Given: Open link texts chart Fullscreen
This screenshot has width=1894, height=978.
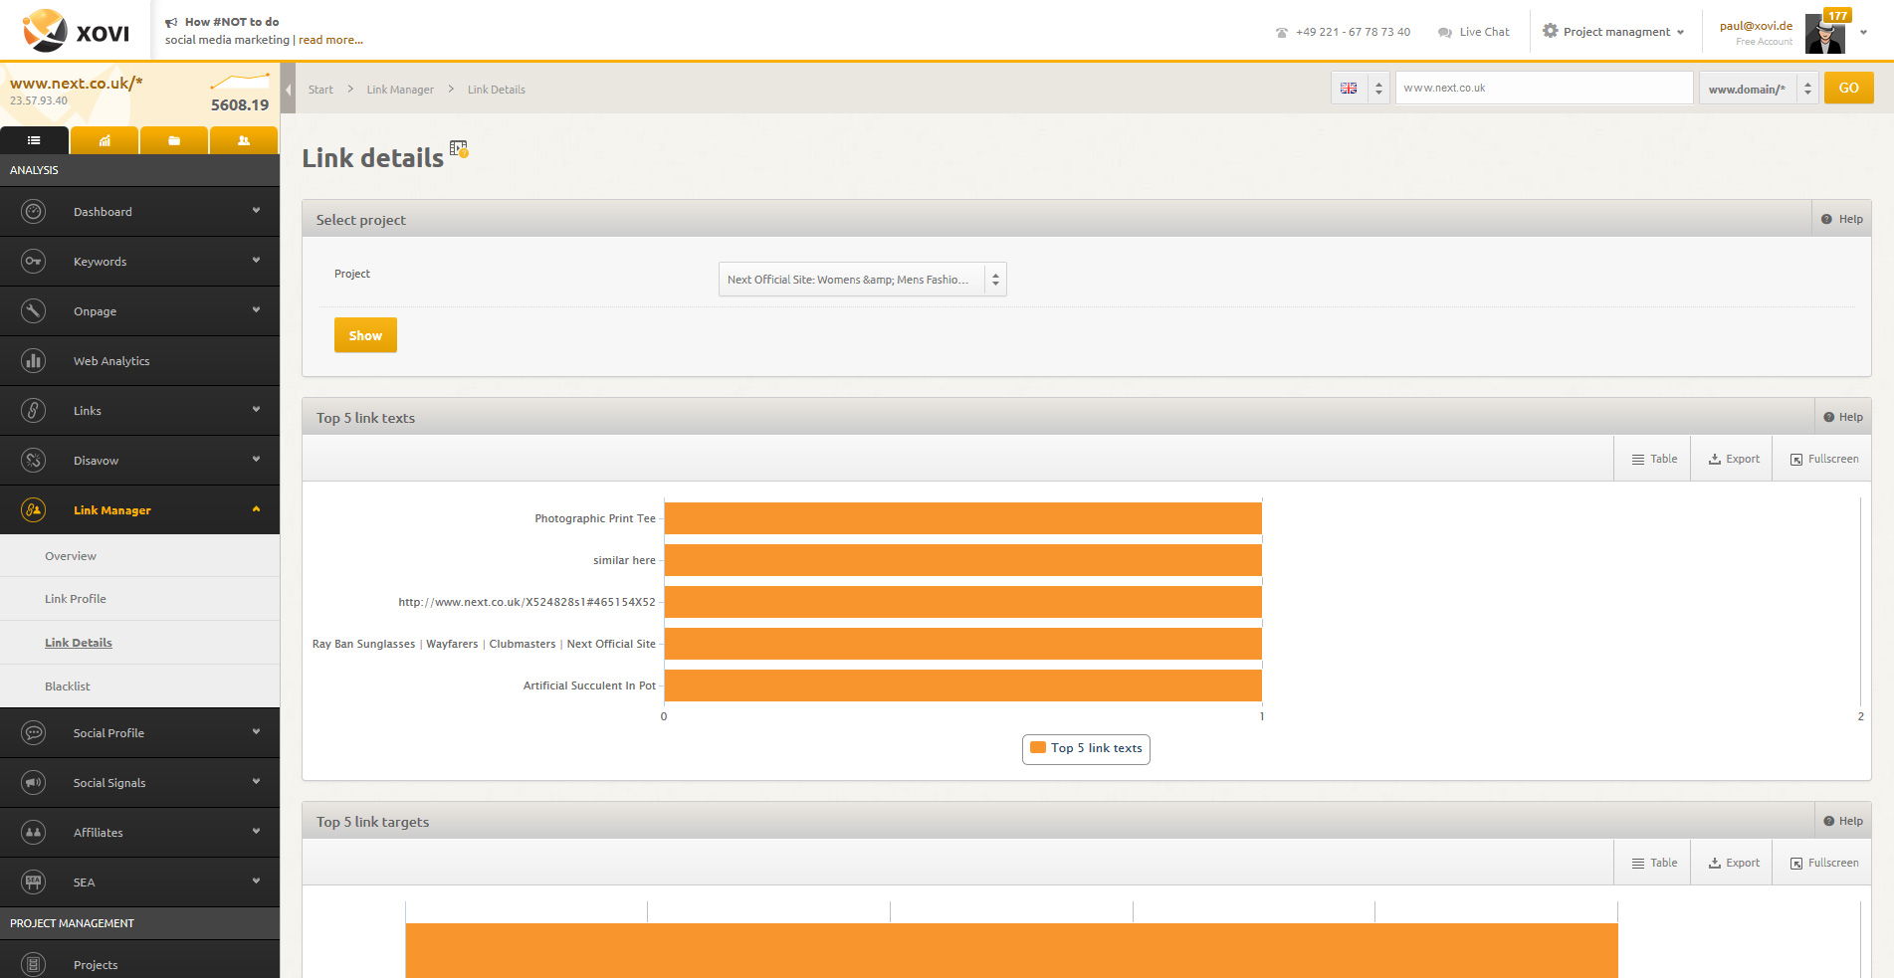Looking at the screenshot, I should (1824, 459).
